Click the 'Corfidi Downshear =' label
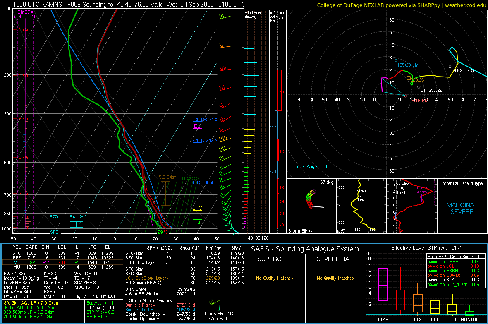This screenshot has height=324, width=488. point(145,314)
